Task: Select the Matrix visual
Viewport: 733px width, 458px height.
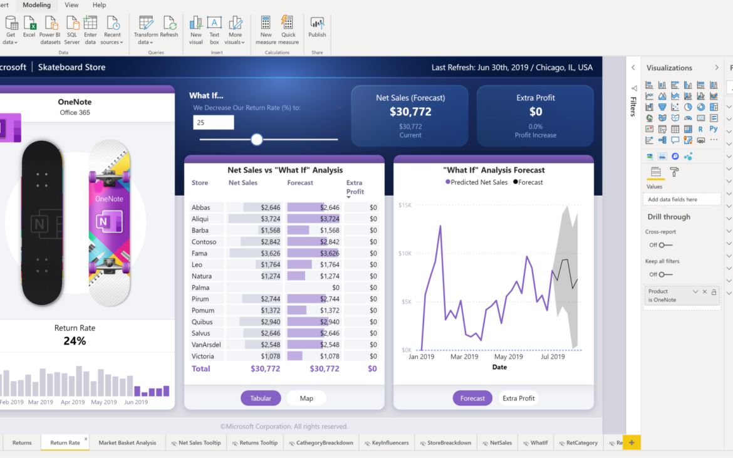Action: (x=688, y=129)
